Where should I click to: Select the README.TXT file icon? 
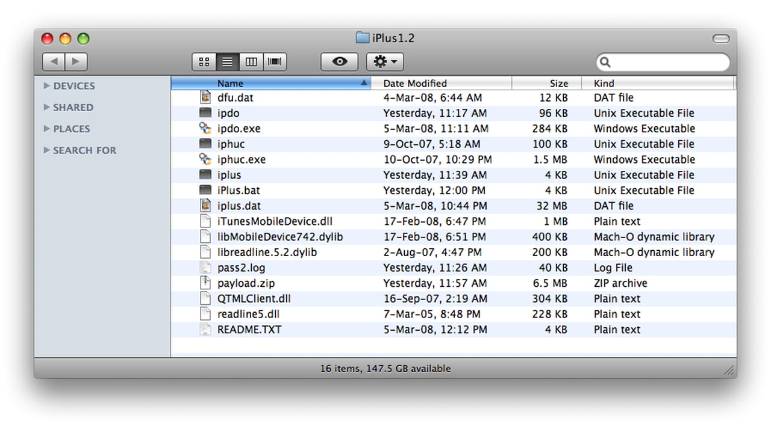206,330
